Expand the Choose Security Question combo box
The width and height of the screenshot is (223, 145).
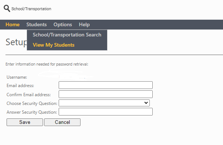pyautogui.click(x=104, y=103)
